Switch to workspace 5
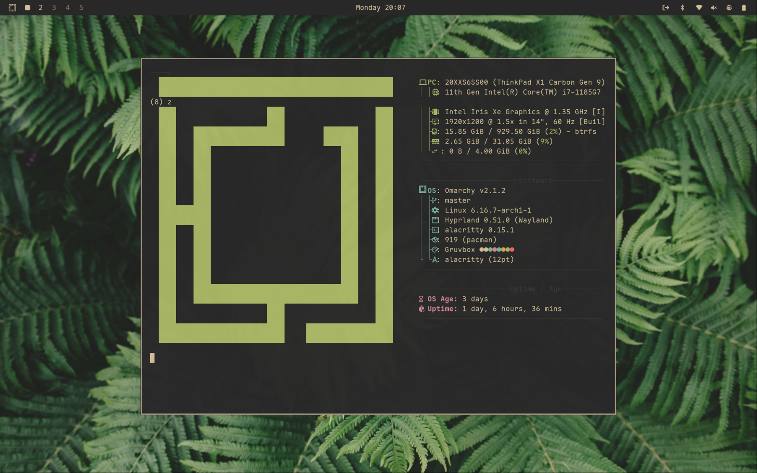Viewport: 757px width, 473px height. (81, 7)
